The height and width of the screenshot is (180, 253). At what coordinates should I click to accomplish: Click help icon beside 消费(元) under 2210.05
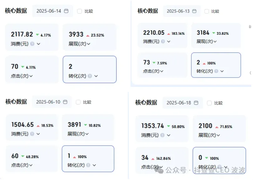click(x=164, y=42)
